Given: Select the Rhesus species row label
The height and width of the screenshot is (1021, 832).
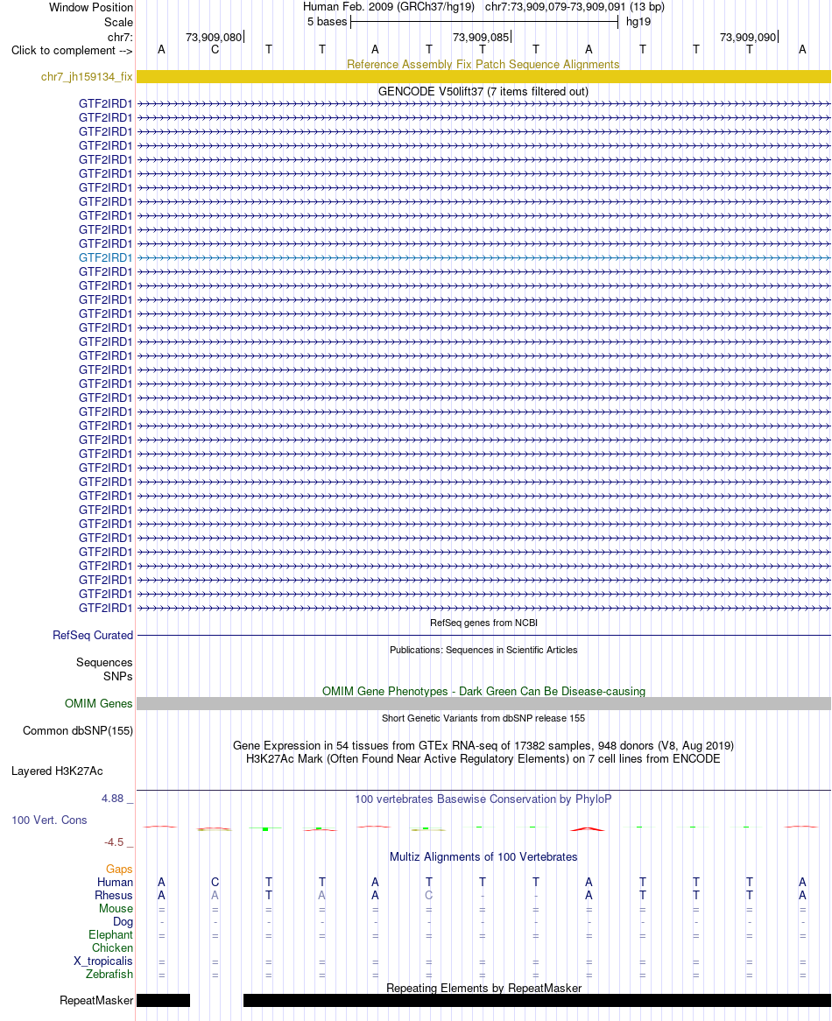Looking at the screenshot, I should tap(114, 895).
